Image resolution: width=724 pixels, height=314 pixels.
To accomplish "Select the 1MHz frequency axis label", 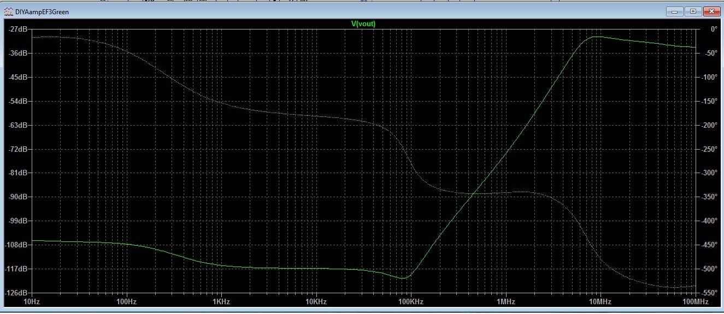I will coord(505,301).
